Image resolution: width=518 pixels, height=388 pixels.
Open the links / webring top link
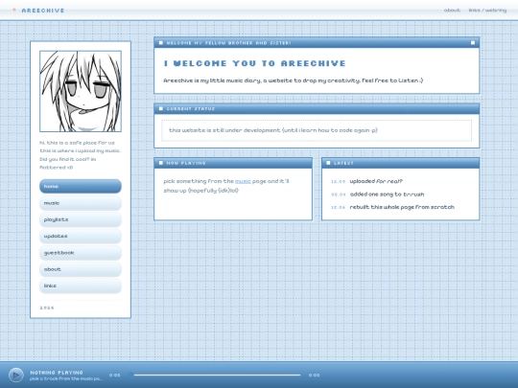tap(487, 11)
